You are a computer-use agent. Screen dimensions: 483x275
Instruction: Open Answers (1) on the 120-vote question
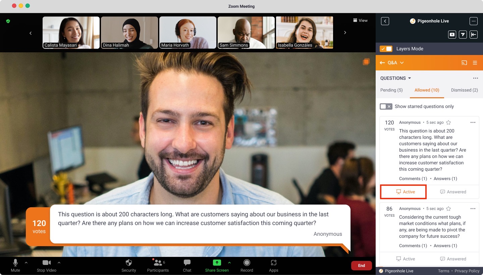pos(445,178)
